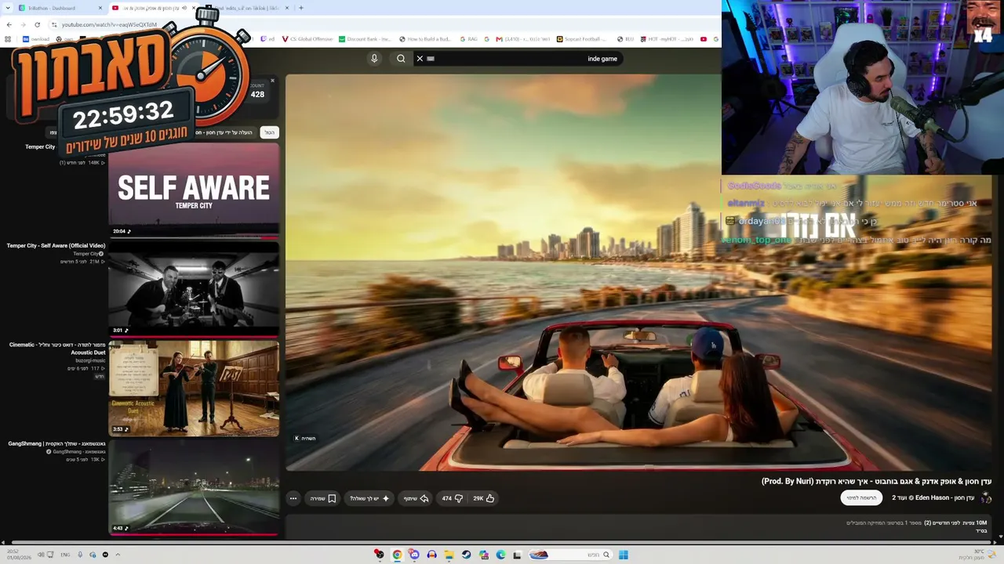Mute the playing YouTube tab via speaker icon
The image size is (1004, 564).
tap(185, 8)
